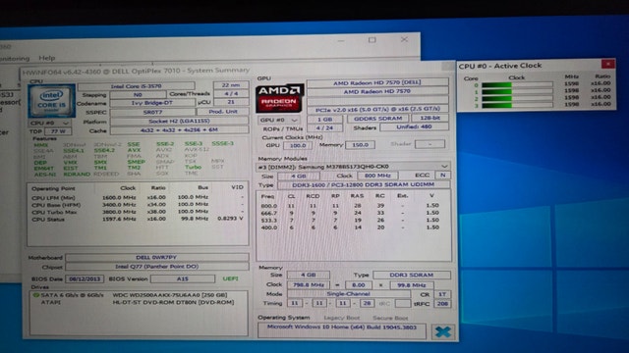Open the CPU #0 selector dropdown
The height and width of the screenshot is (353, 629).
pyautogui.click(x=50, y=123)
